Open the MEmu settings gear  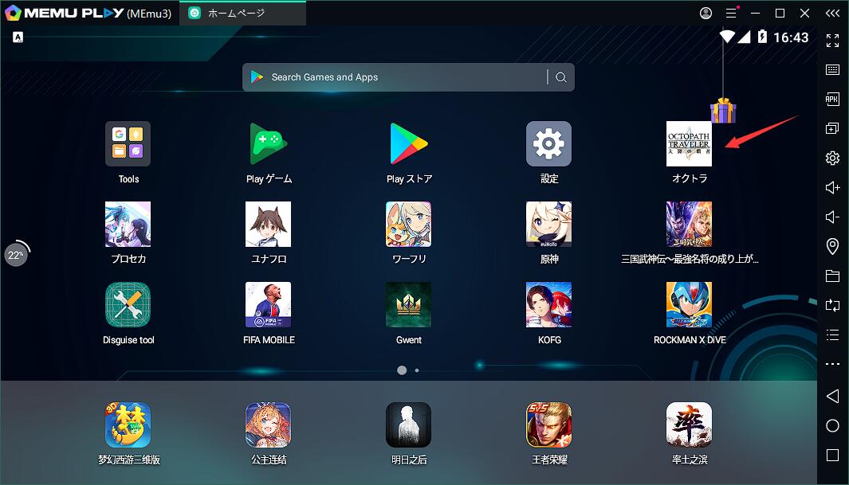(x=834, y=158)
